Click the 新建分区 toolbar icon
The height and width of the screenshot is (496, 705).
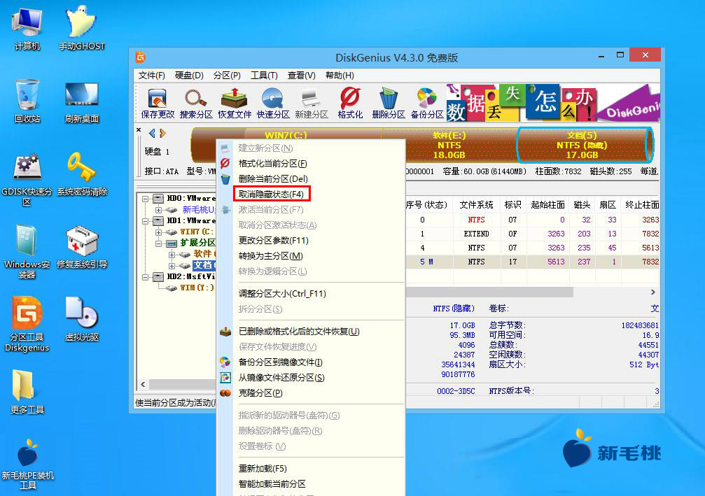(311, 104)
